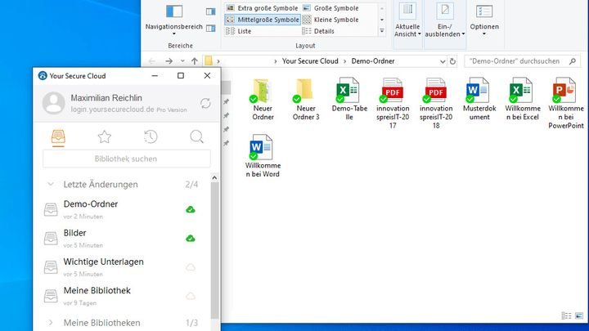Select the Demo-Tabelle Excel file
The width and height of the screenshot is (589, 331).
tap(349, 99)
